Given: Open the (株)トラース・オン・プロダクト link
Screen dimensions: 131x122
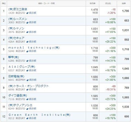Looking at the screenshot, I should [x=28, y=86].
